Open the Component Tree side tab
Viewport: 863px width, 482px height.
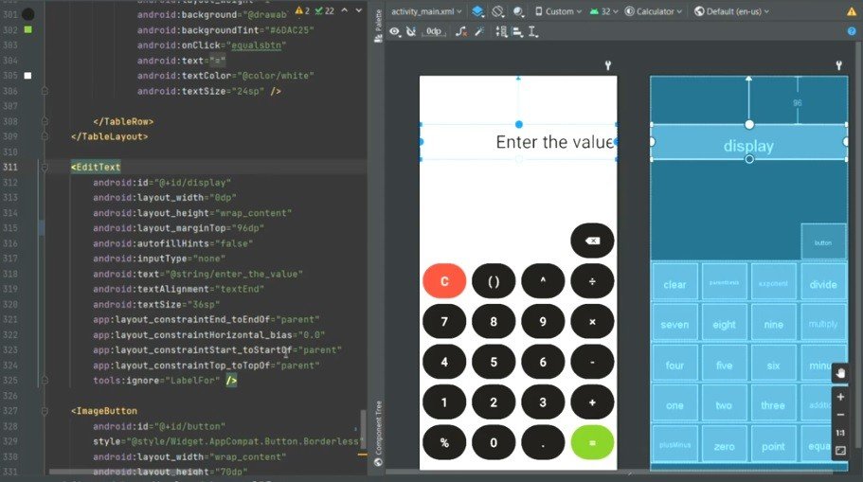(x=377, y=433)
